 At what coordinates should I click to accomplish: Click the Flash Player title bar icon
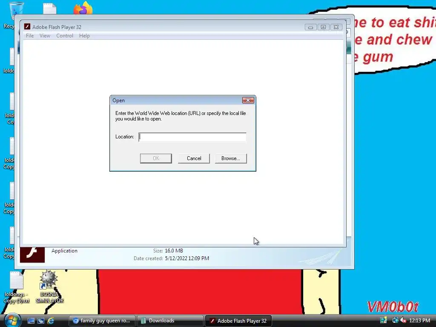[x=27, y=27]
